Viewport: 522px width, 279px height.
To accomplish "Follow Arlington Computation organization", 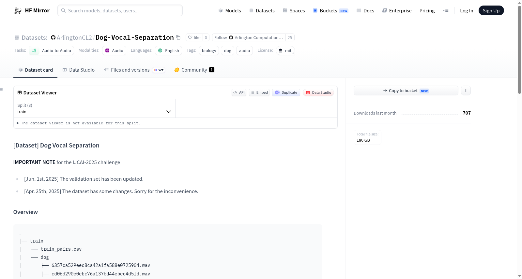I will click(249, 37).
